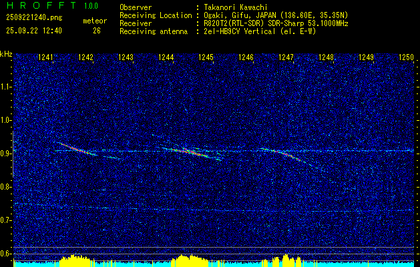Click the 1250 time marker
The width and height of the screenshot is (420, 267).
pos(406,57)
